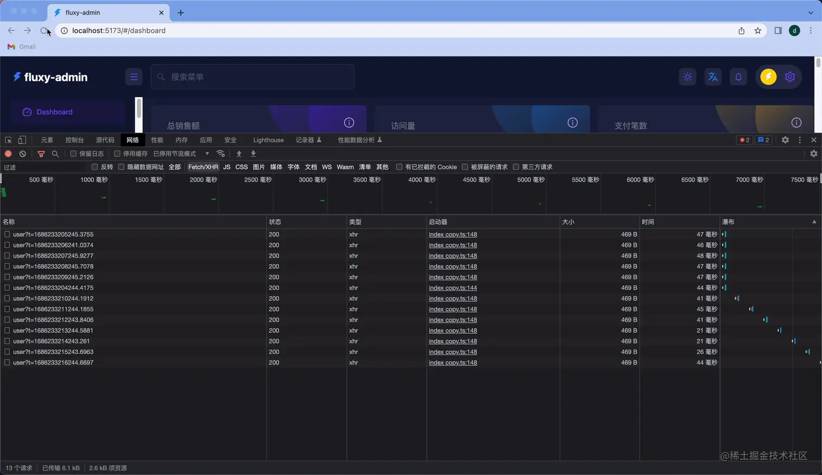Select request user?t=1686233205245.3755

53,235
